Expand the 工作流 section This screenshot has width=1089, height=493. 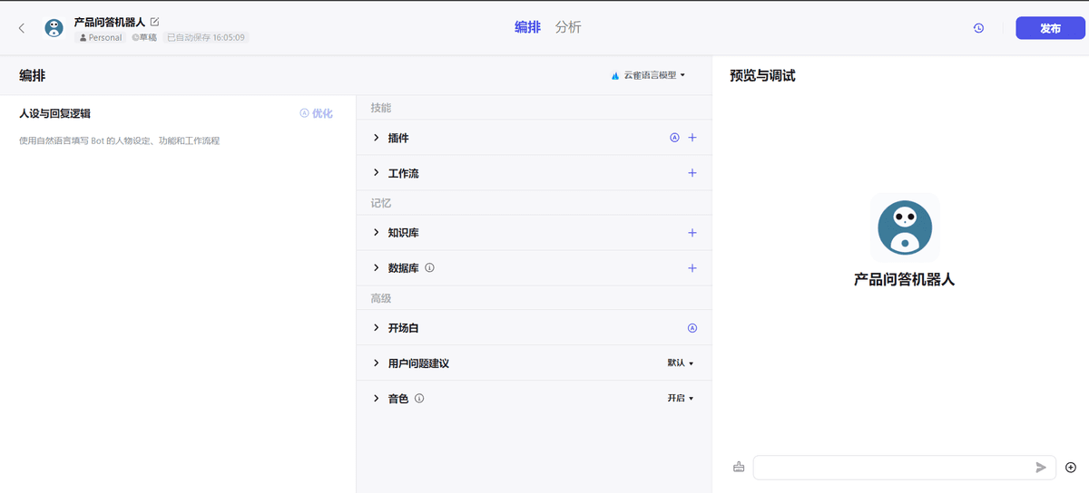pos(377,173)
